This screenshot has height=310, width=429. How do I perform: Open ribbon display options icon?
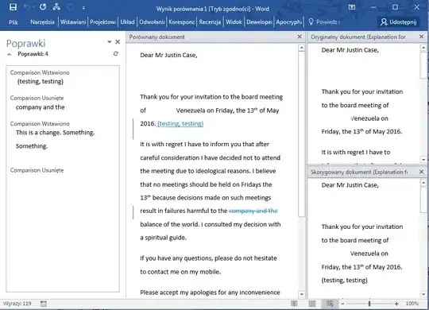(x=352, y=7)
